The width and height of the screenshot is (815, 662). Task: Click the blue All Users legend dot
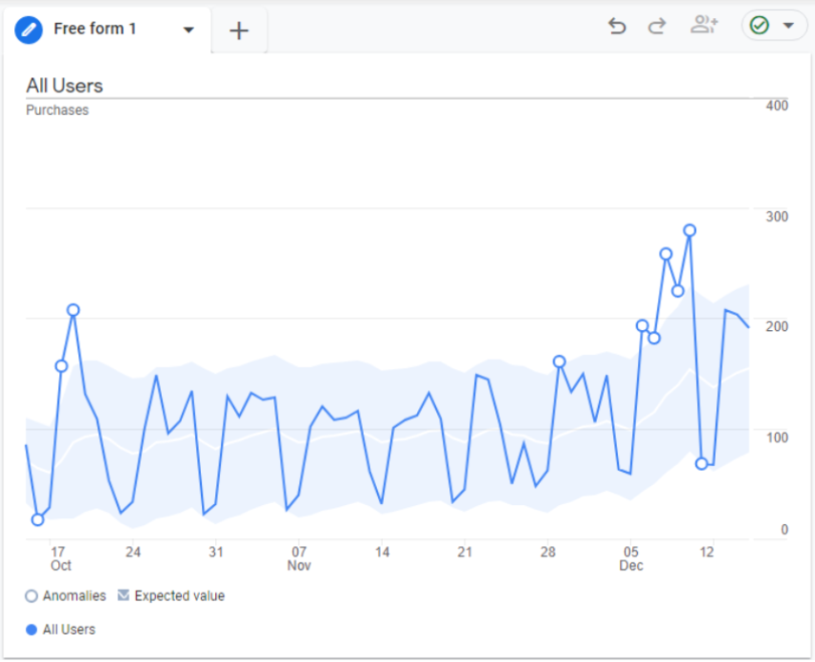(x=31, y=630)
